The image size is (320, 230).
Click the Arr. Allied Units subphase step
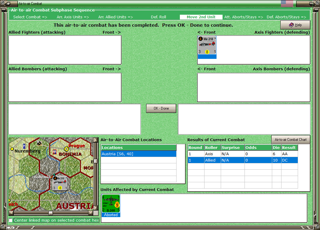pos(115,17)
